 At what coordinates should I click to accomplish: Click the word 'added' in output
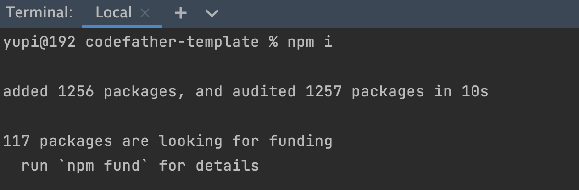tap(26, 92)
